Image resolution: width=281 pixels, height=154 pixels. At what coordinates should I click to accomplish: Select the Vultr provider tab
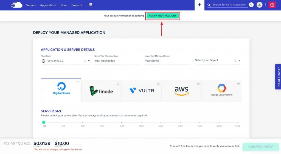click(141, 91)
